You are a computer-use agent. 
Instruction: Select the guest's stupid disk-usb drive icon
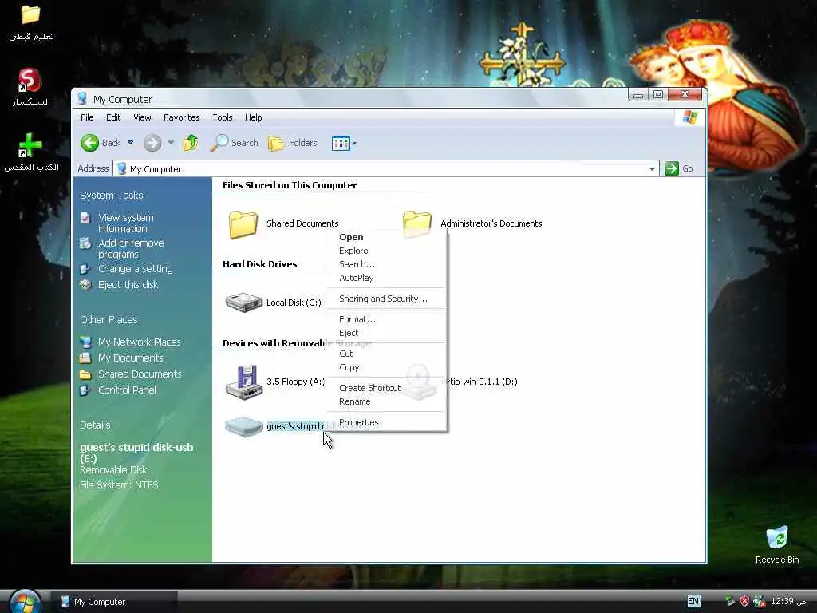pos(243,426)
